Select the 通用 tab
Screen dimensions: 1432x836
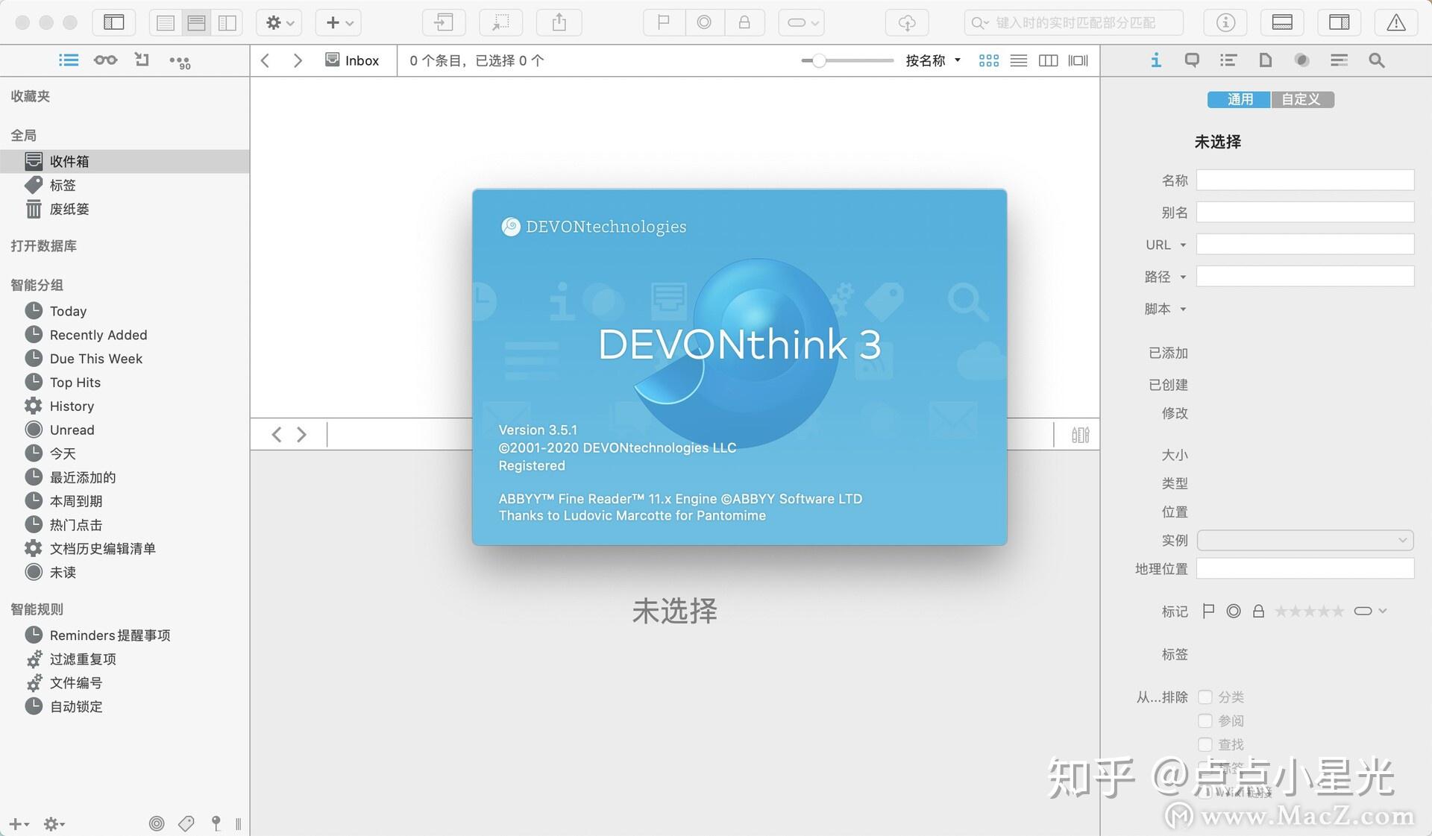click(x=1238, y=99)
